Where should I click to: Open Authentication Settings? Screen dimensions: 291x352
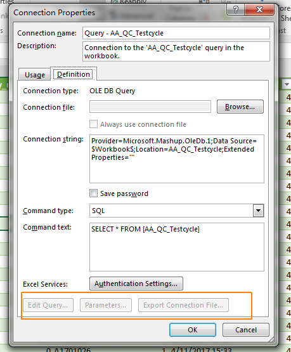click(x=136, y=284)
